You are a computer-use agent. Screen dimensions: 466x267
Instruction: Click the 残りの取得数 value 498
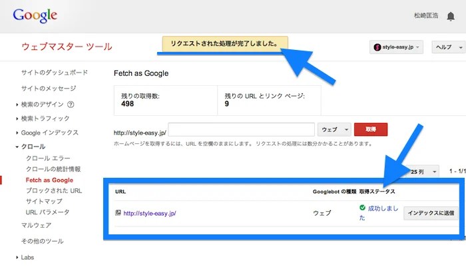click(x=127, y=104)
